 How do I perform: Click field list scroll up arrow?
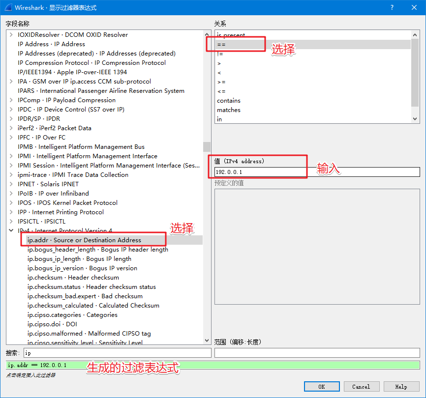(207, 34)
